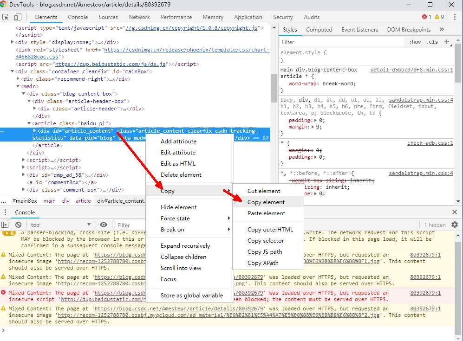Image resolution: width=463 pixels, height=341 pixels.
Task: Expand the article-header div node
Action: point(34,108)
